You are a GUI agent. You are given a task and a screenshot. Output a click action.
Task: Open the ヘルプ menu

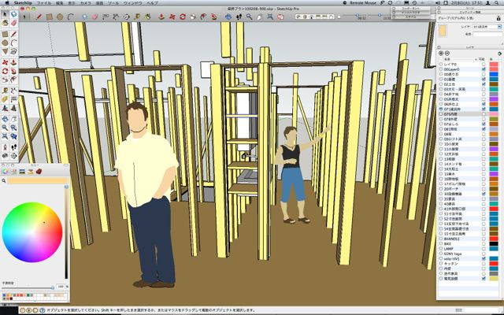152,3
